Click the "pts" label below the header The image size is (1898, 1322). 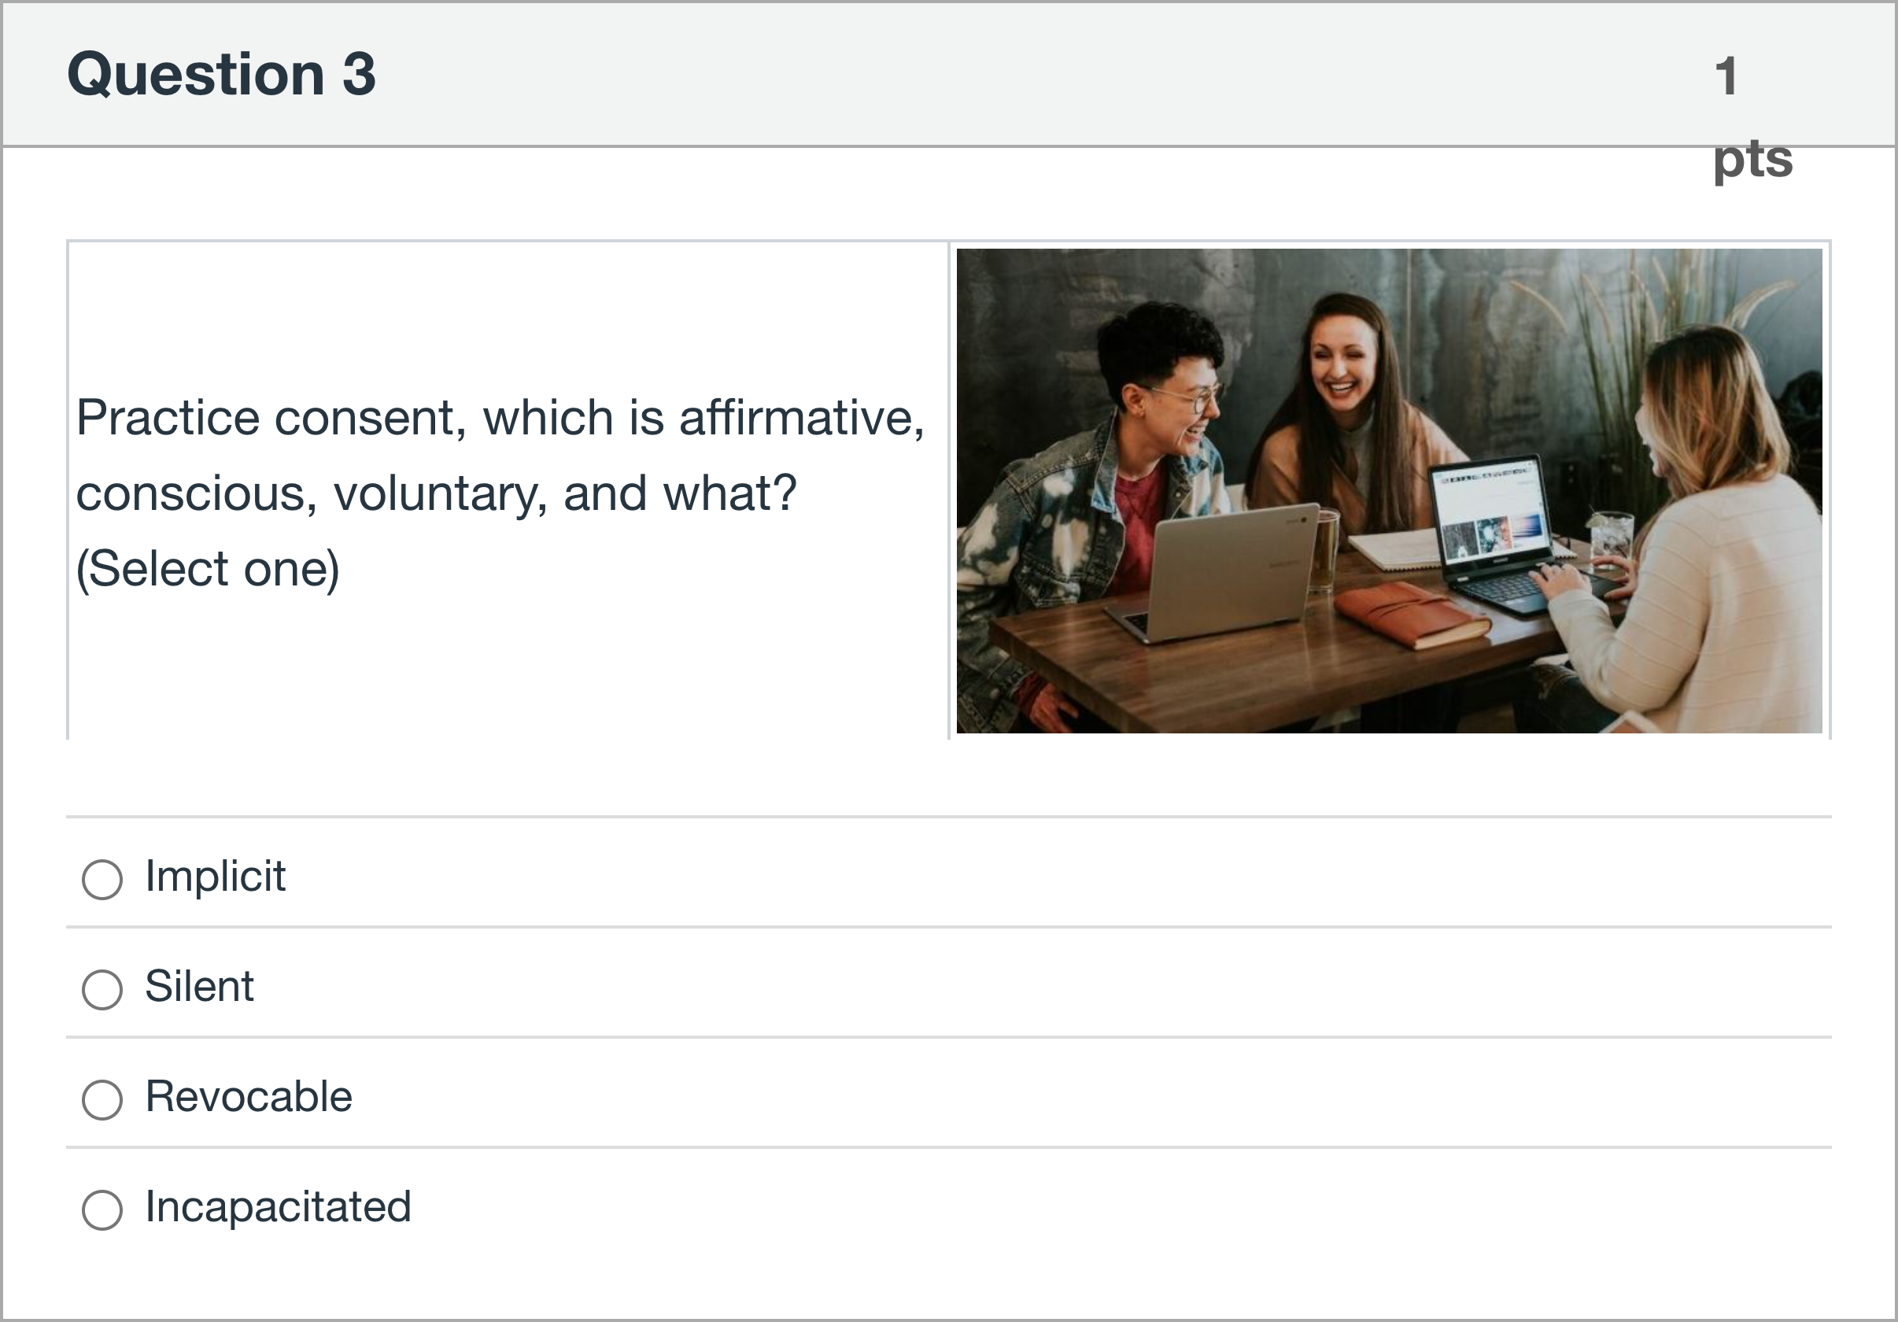pyautogui.click(x=1752, y=159)
